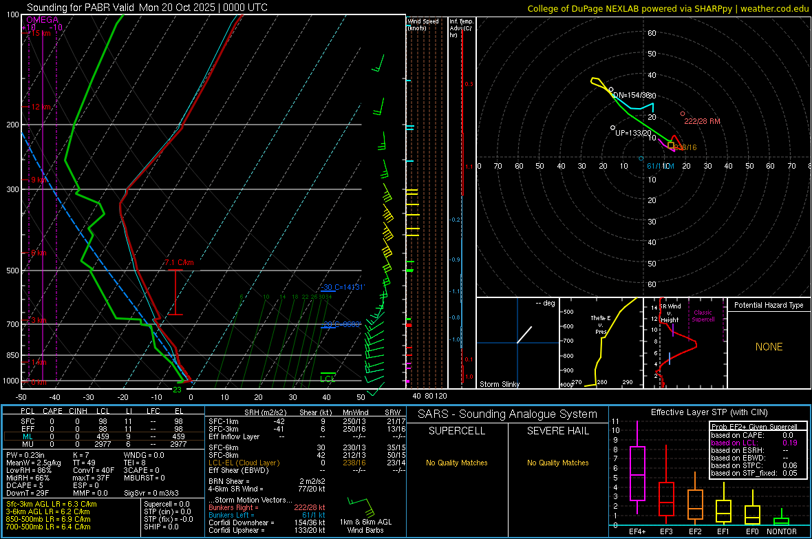This screenshot has width=812, height=539.
Task: Click the SFC-6km shear row label
Action: [224, 447]
